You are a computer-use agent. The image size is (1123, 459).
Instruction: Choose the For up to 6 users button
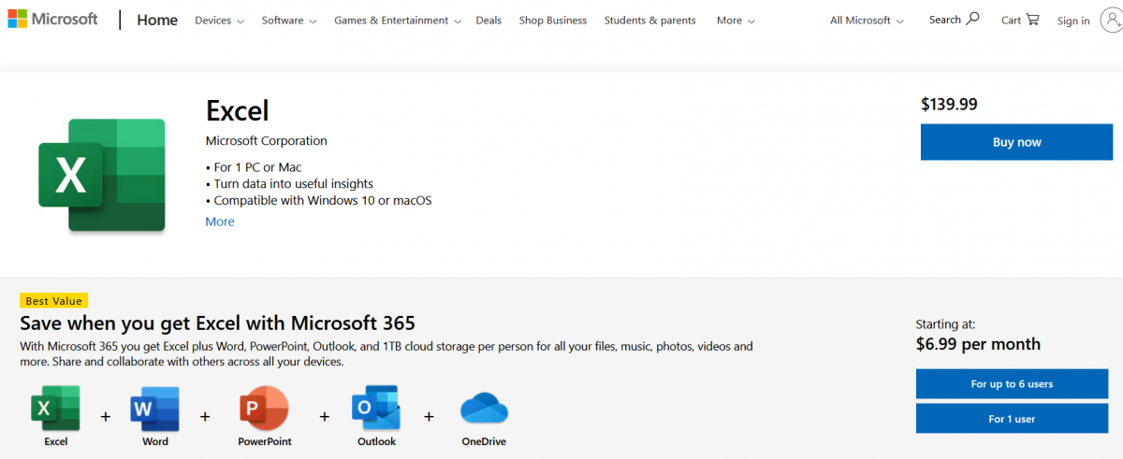pyautogui.click(x=1012, y=384)
